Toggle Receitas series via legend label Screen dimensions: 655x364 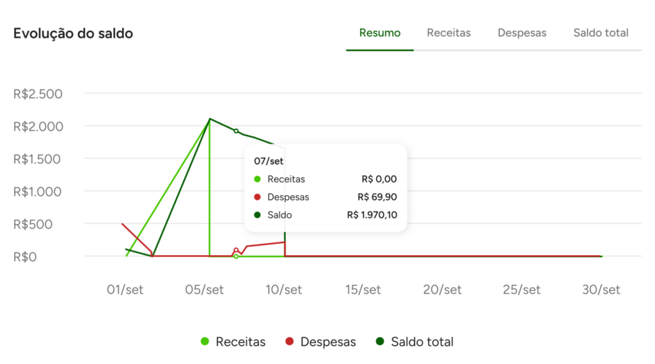(x=241, y=342)
